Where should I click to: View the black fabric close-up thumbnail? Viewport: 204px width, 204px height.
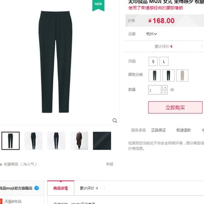102,141
